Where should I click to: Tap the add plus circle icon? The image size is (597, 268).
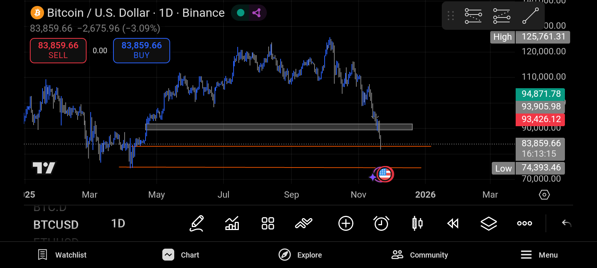tap(346, 223)
